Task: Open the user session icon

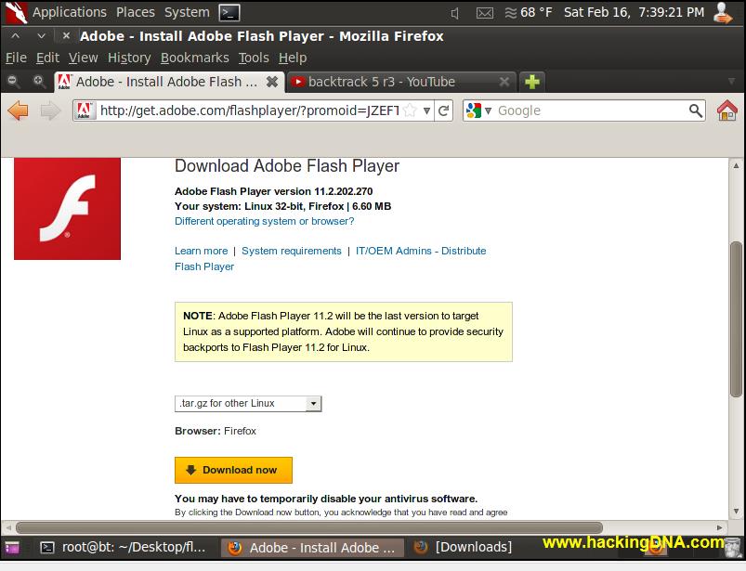Action: [x=723, y=12]
